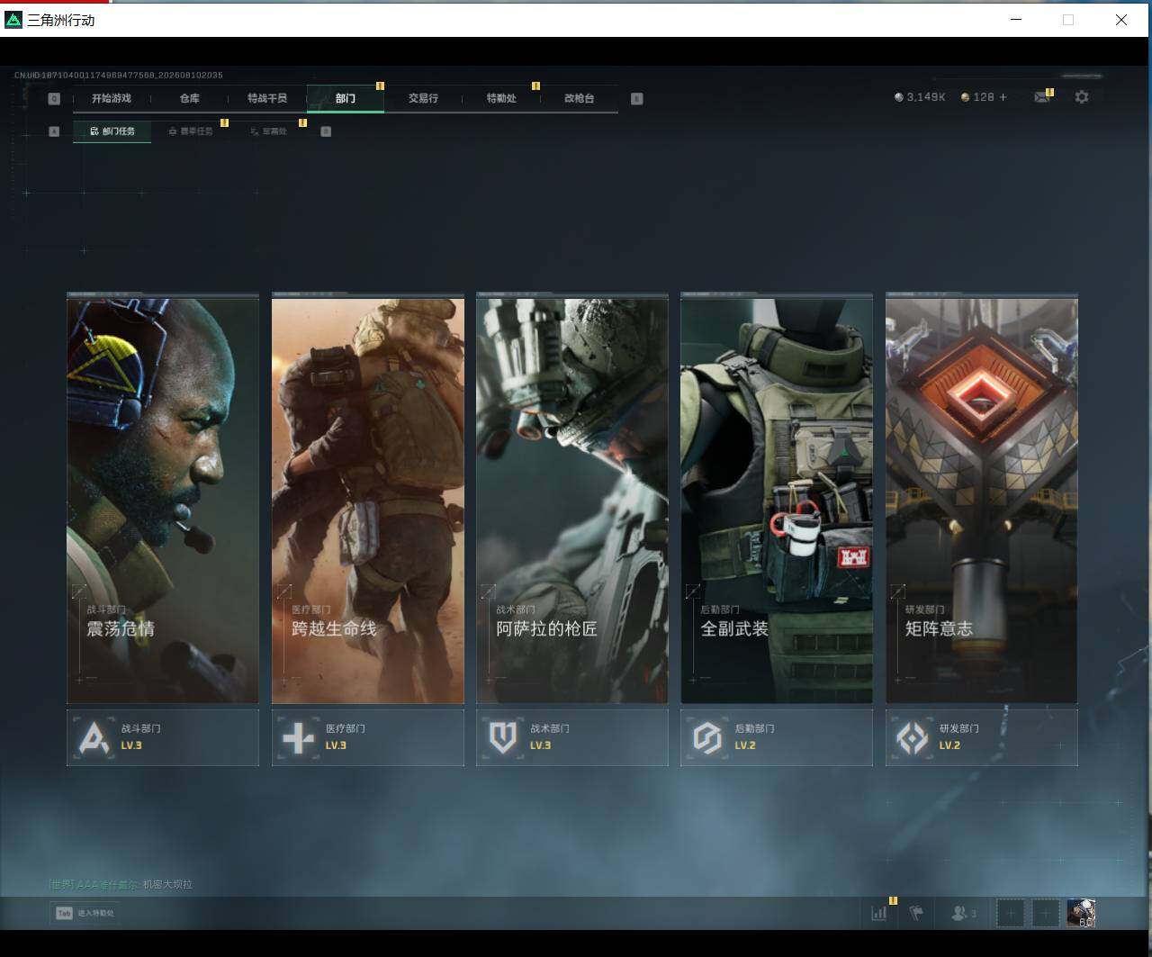Click the world chat message line

(x=121, y=884)
